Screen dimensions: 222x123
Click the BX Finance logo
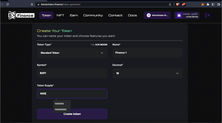tap(21, 15)
